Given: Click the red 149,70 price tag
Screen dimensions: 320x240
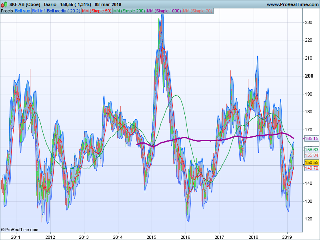Looking at the screenshot, I should (312, 168).
